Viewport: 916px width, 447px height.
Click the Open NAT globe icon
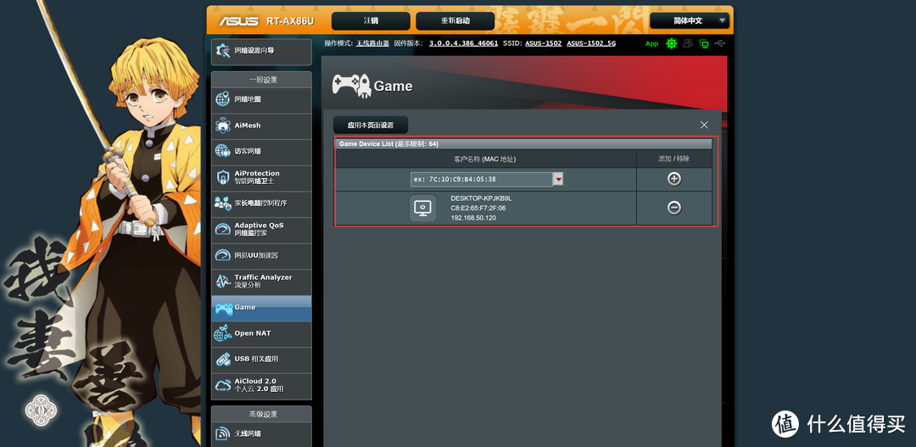point(222,333)
